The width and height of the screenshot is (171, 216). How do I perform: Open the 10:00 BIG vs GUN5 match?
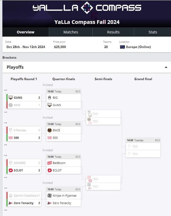coord(64,99)
